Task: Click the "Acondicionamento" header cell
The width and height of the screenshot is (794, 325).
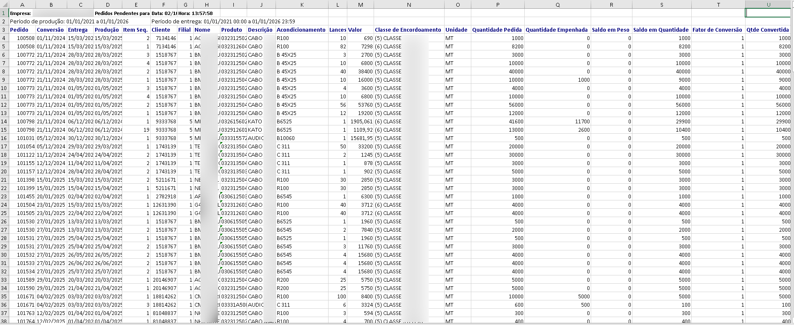Action: pyautogui.click(x=301, y=30)
